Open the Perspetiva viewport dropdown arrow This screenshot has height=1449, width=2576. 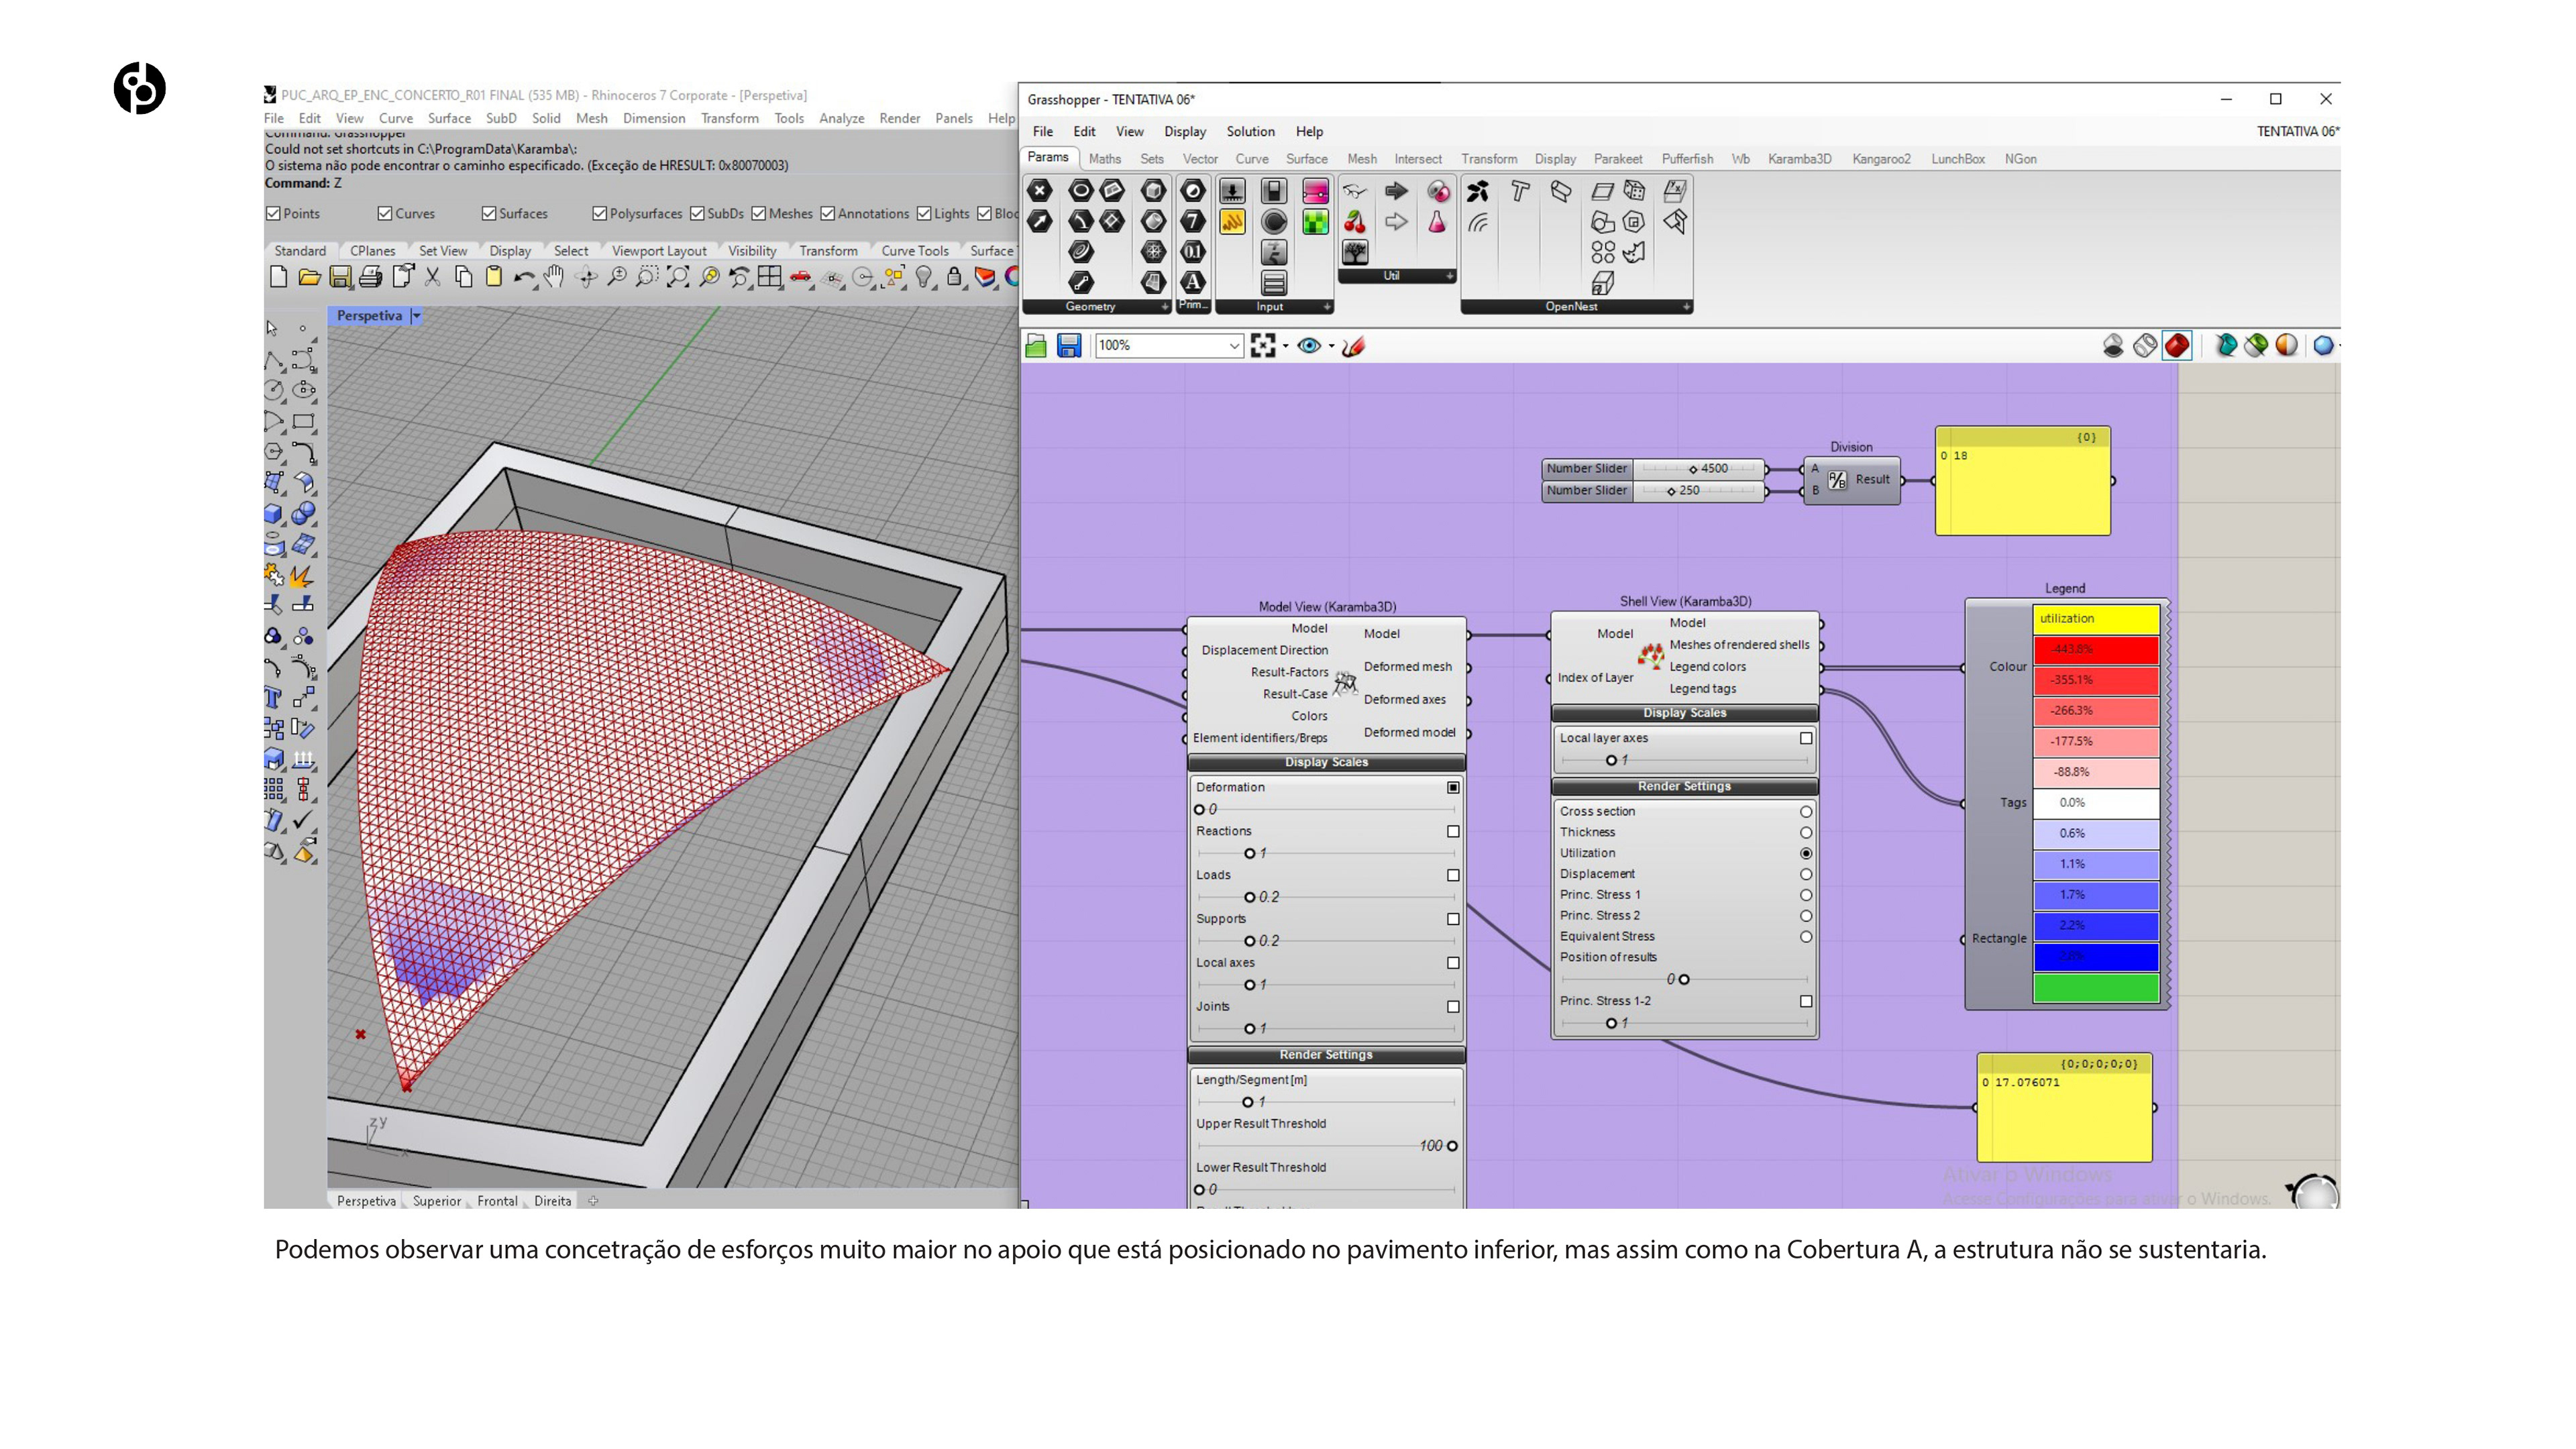(417, 316)
